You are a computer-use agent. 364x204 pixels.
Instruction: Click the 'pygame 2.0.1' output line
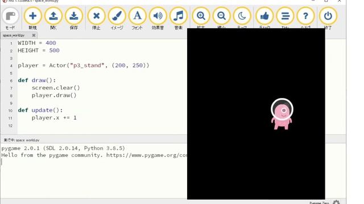[x=63, y=148]
